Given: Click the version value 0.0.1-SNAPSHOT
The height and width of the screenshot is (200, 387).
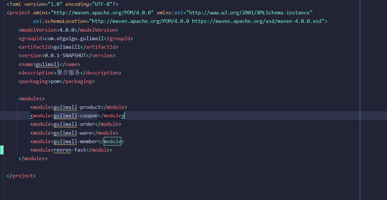Looking at the screenshot, I should [x=65, y=56].
